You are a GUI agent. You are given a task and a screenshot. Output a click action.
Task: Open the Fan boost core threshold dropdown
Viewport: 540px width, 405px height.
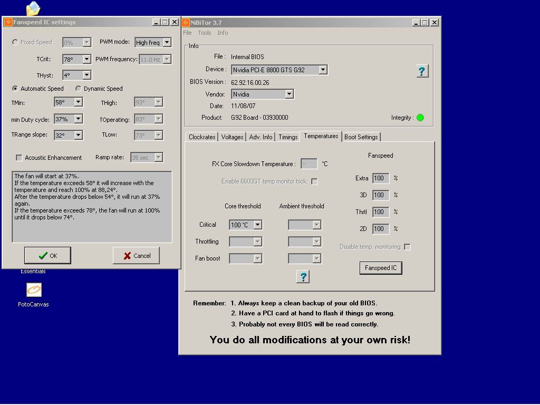(257, 258)
